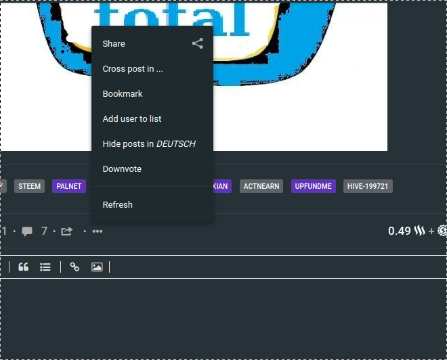Click the reblog share arrow icon
This screenshot has height=360, width=447.
click(x=66, y=231)
